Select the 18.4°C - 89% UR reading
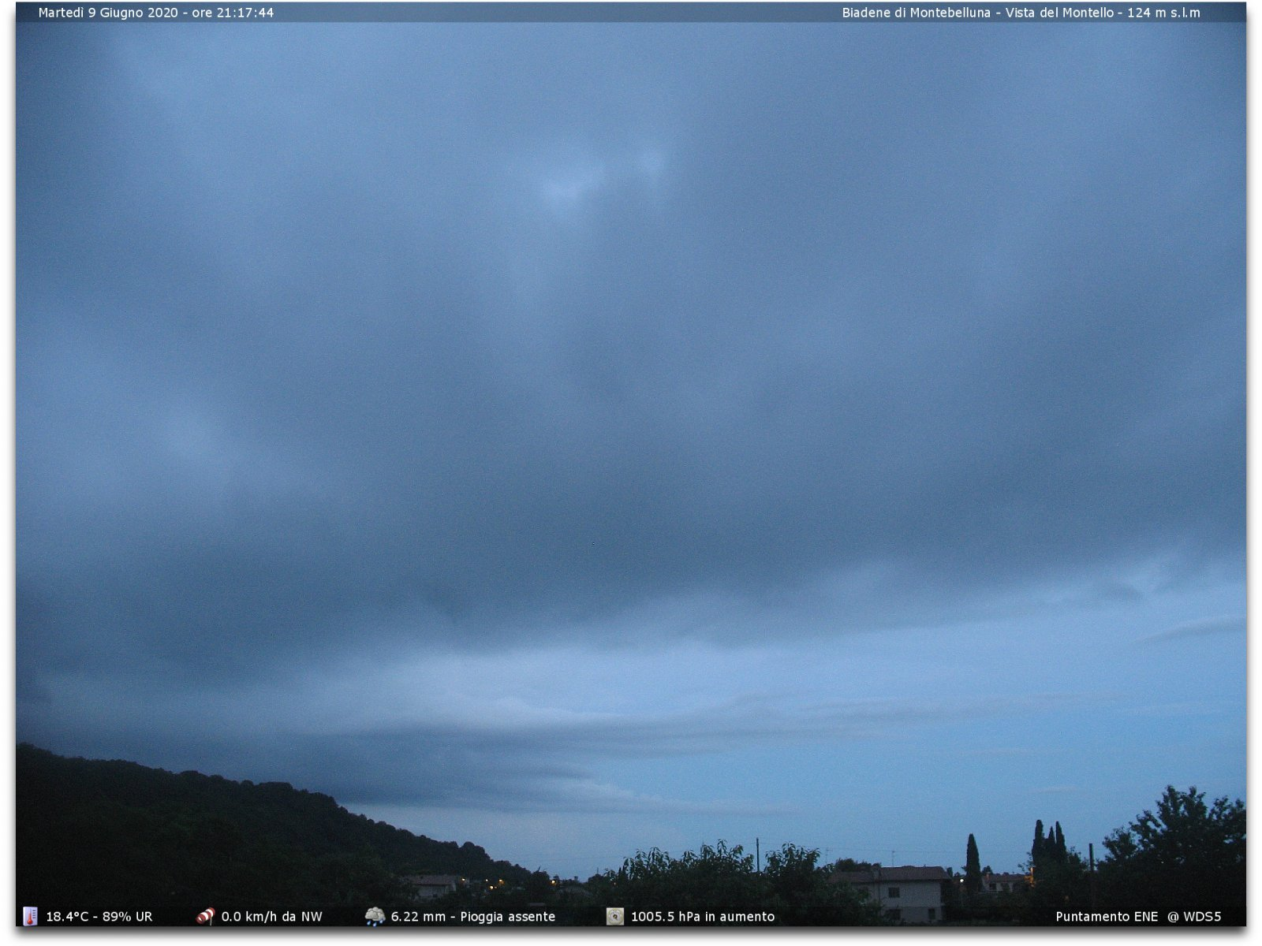 (x=99, y=917)
